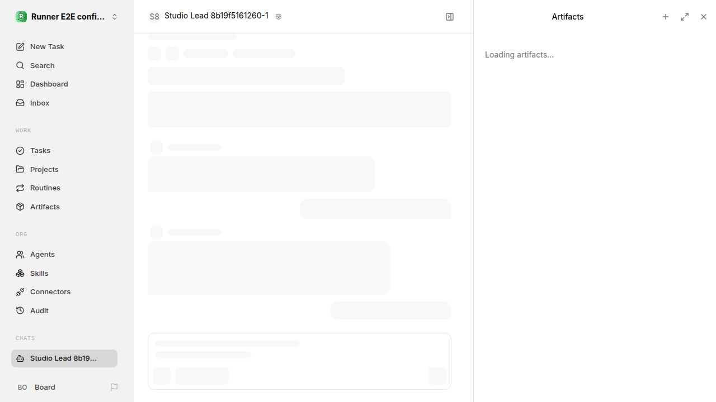This screenshot has height=402, width=716.
Task: Open chat settings gear beside Studio Lead title
Action: 279,17
